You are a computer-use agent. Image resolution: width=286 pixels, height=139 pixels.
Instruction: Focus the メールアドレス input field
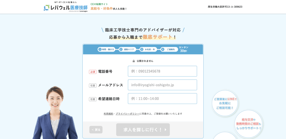click(162, 85)
